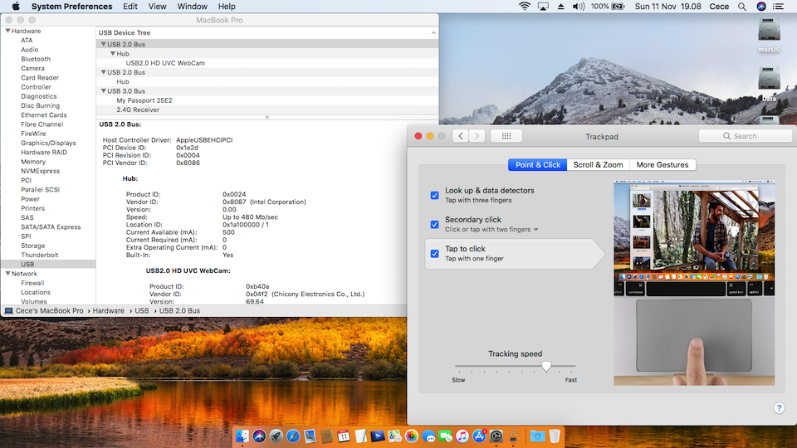The height and width of the screenshot is (448, 797).
Task: Open the Edit menu
Action: [130, 6]
